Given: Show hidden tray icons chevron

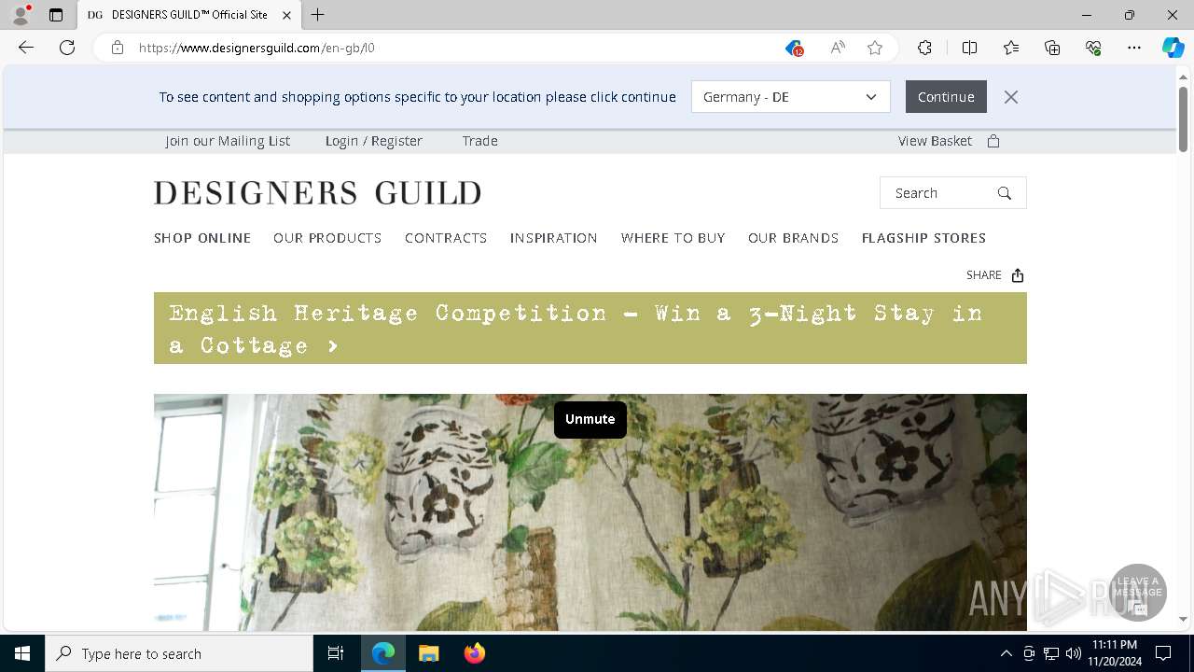Looking at the screenshot, I should [1007, 653].
